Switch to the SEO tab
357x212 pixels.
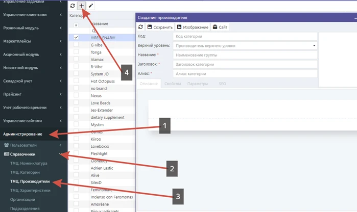pos(222,83)
